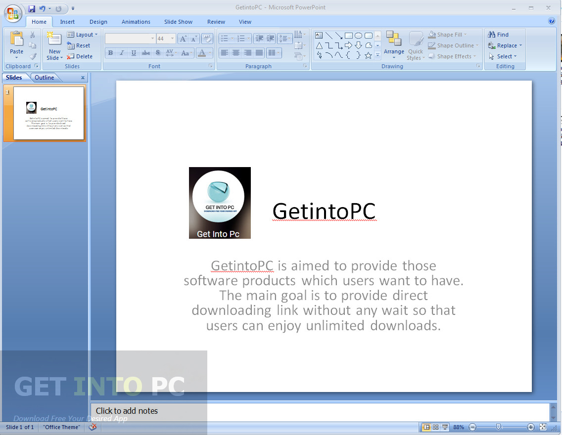Zoom in with plus button
This screenshot has width=562, height=435.
click(531, 427)
